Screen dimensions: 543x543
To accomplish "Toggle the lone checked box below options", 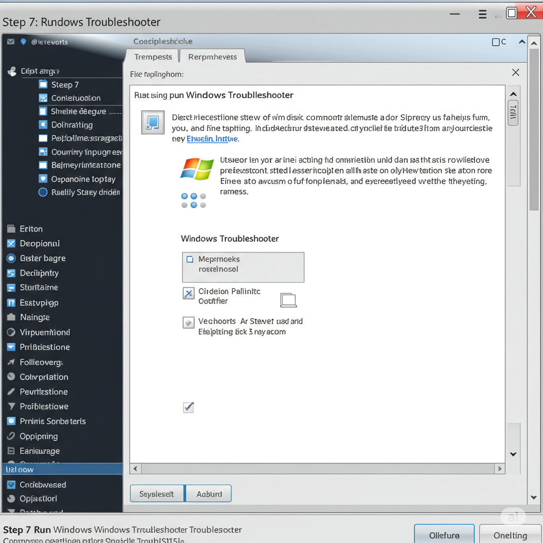I will [x=188, y=407].
